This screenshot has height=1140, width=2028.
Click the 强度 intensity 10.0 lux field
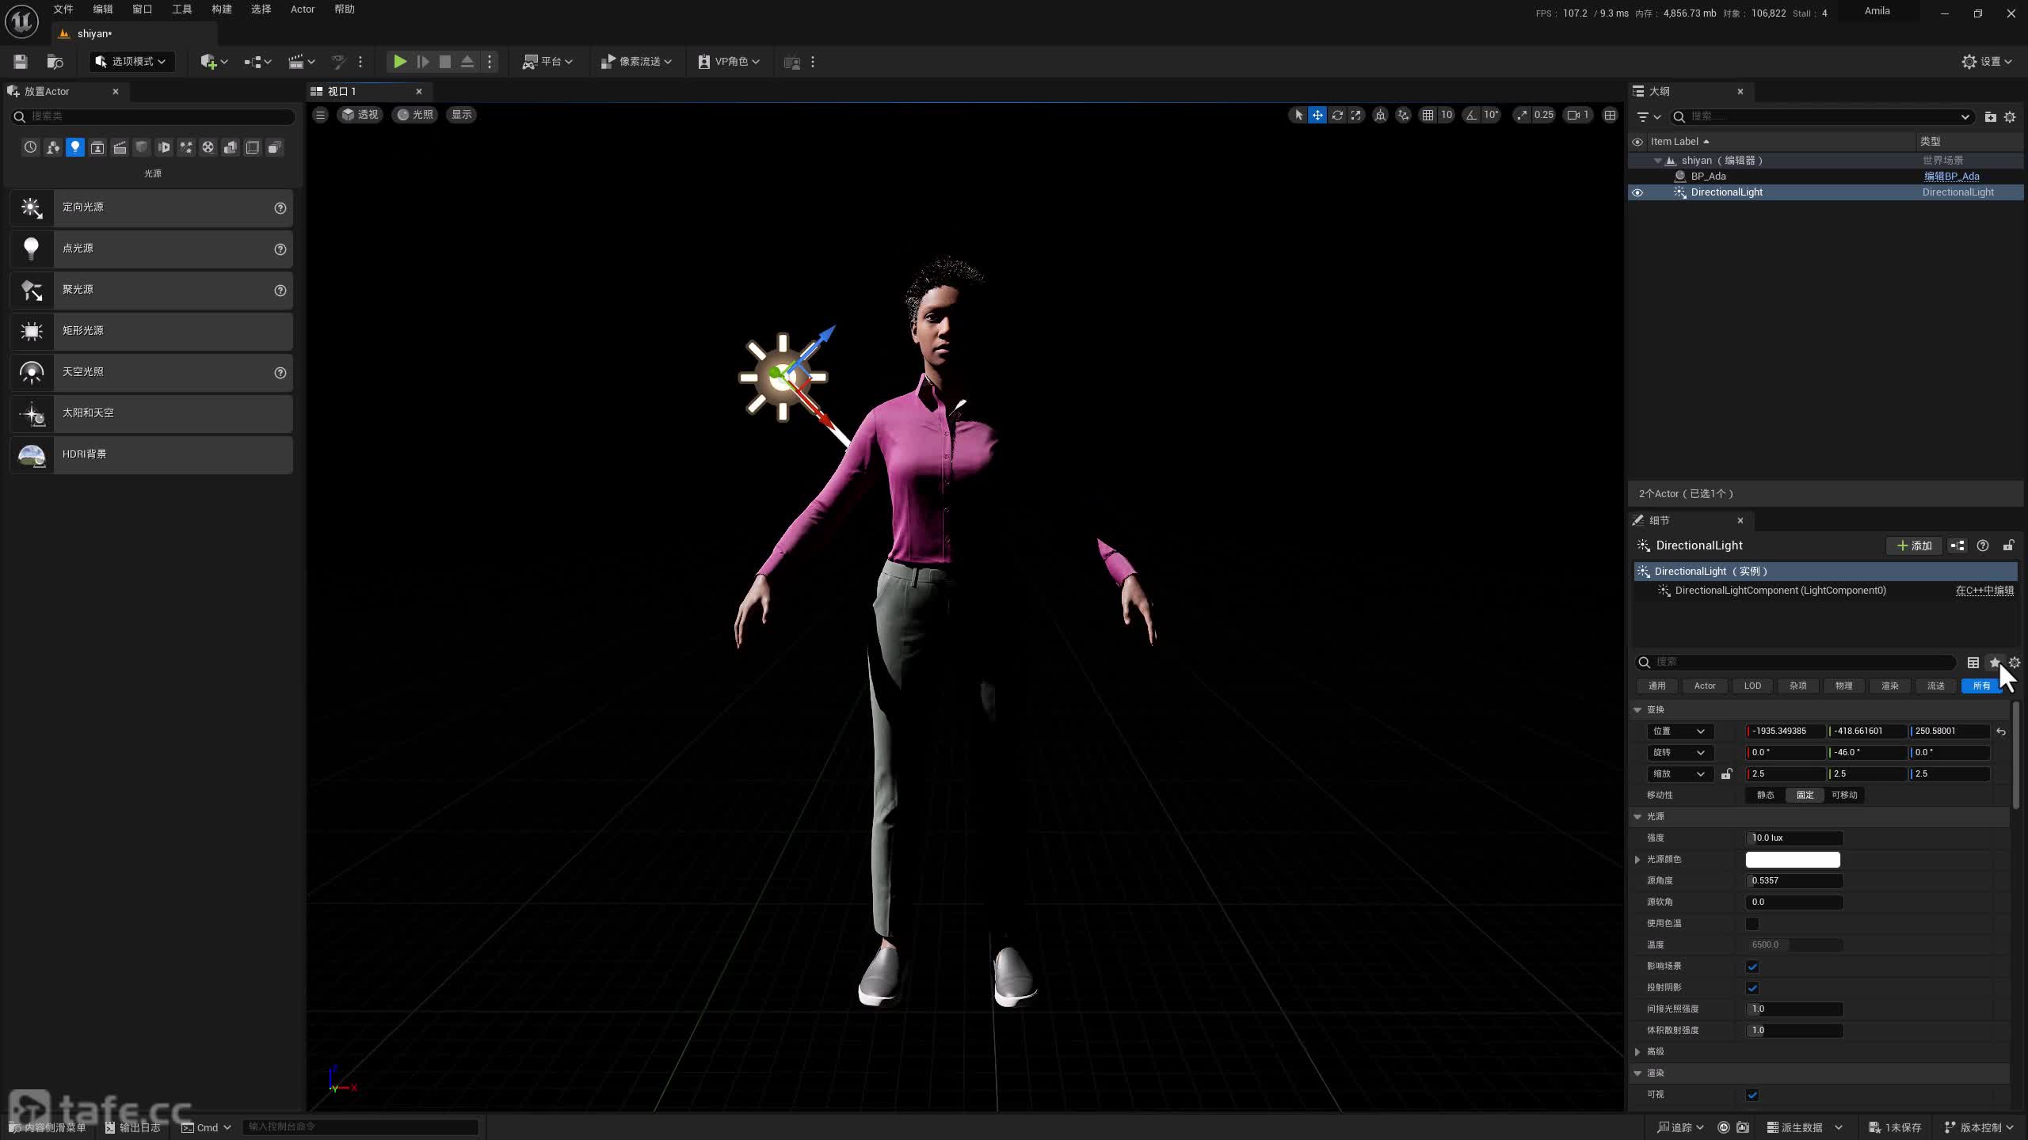click(x=1794, y=838)
